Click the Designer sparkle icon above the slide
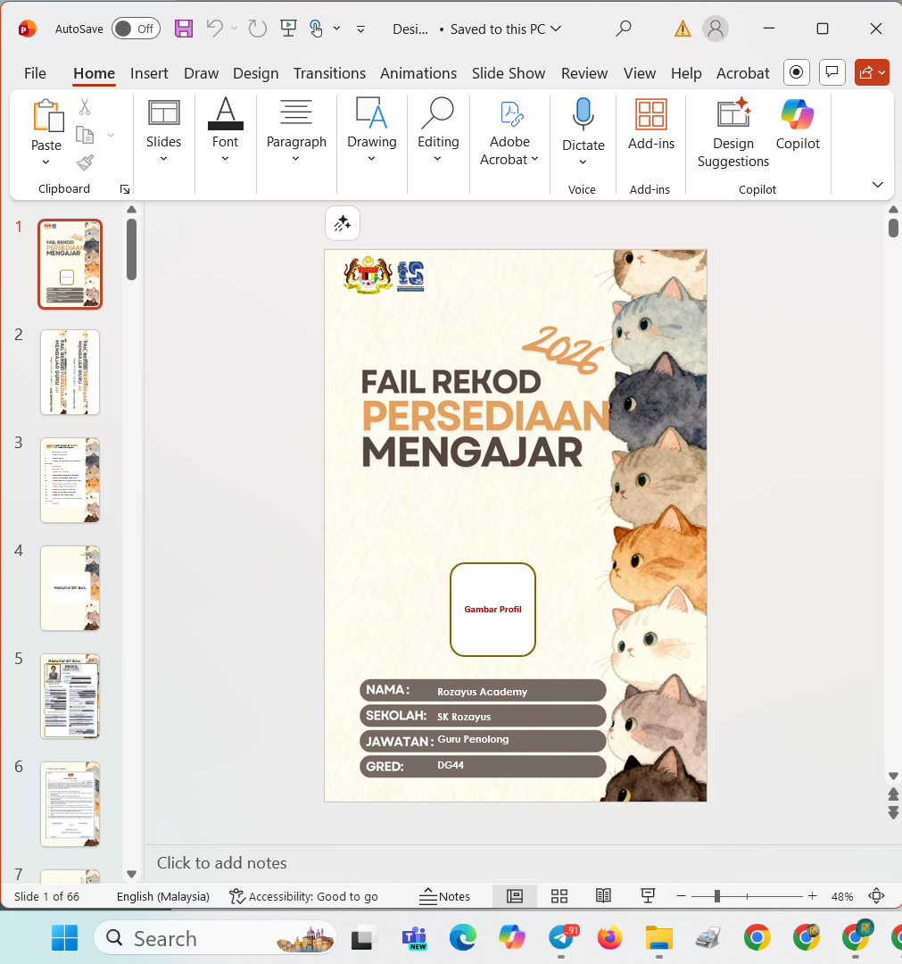 click(343, 223)
